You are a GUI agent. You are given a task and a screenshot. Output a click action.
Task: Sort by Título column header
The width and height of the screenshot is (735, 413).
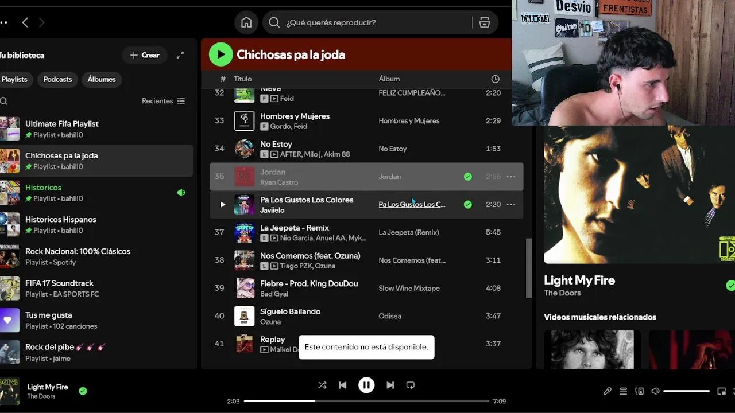pyautogui.click(x=242, y=79)
